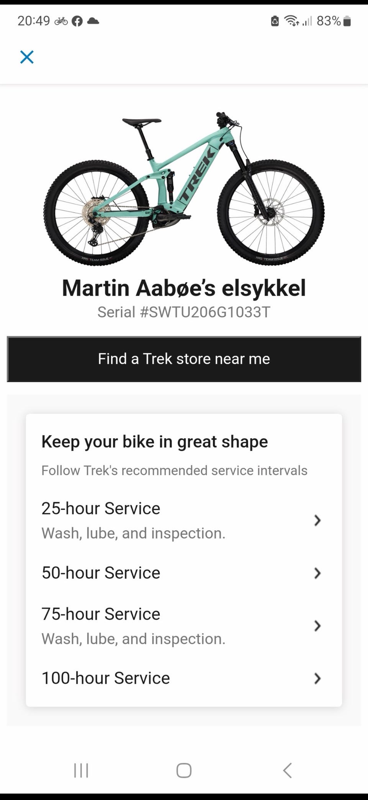The height and width of the screenshot is (800, 368).
Task: Open Android recent apps button
Action: [81, 770]
